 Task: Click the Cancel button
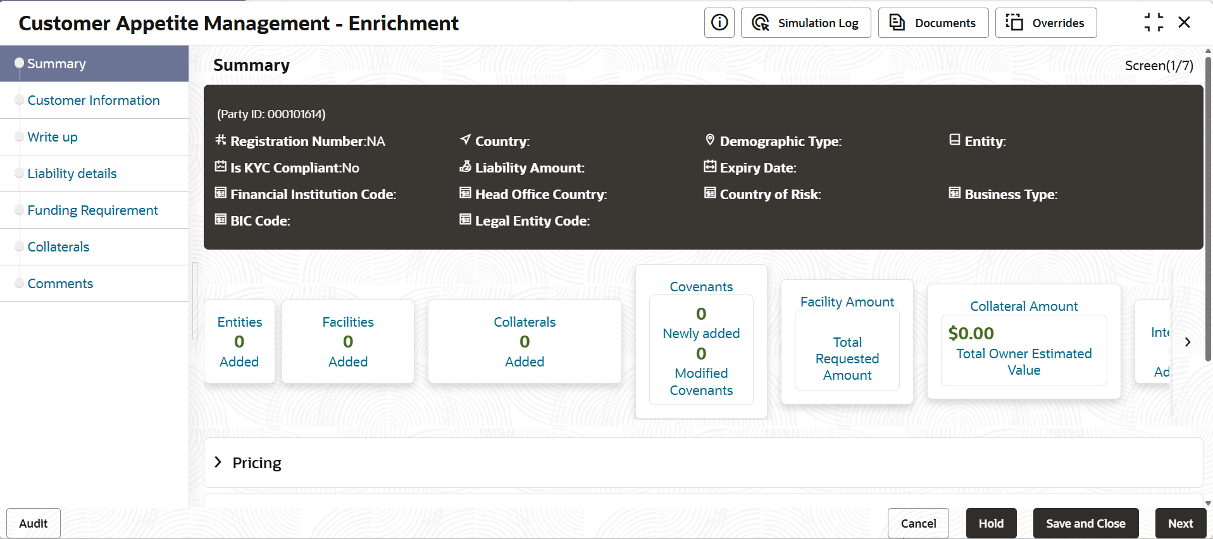tap(918, 523)
